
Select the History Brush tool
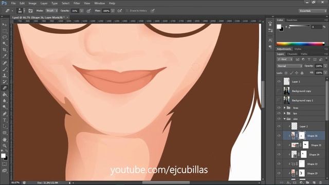pos(5,82)
